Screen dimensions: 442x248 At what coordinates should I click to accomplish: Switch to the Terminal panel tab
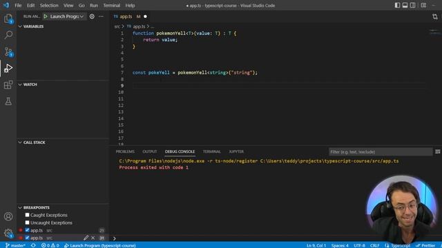pyautogui.click(x=212, y=152)
